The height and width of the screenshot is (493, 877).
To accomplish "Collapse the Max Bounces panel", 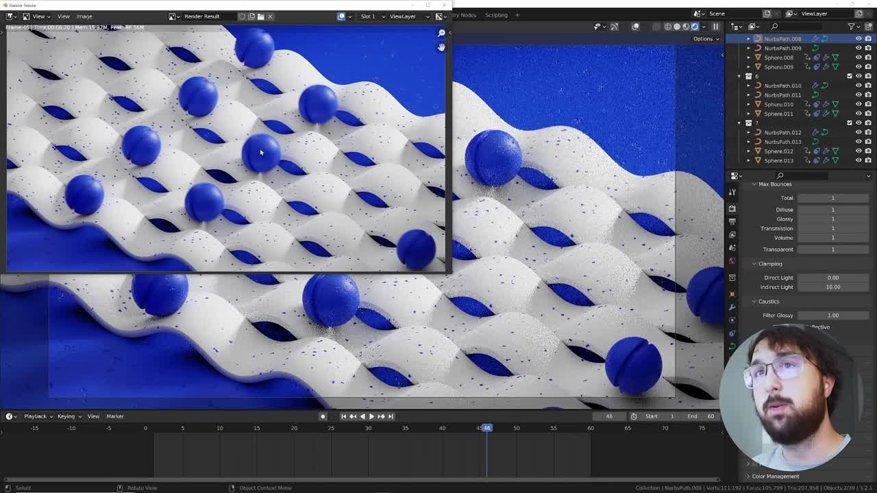I will coord(754,184).
